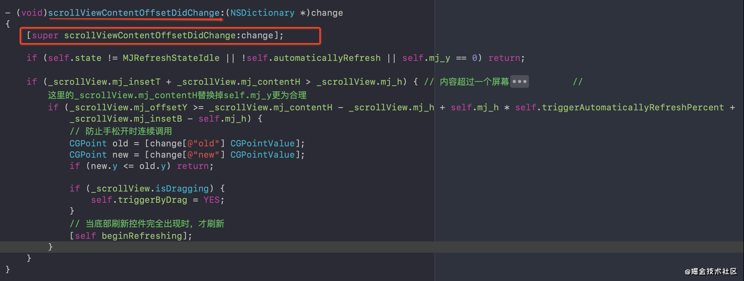744x281 pixels.
Task: Click the YES boolean literal
Action: click(x=211, y=200)
